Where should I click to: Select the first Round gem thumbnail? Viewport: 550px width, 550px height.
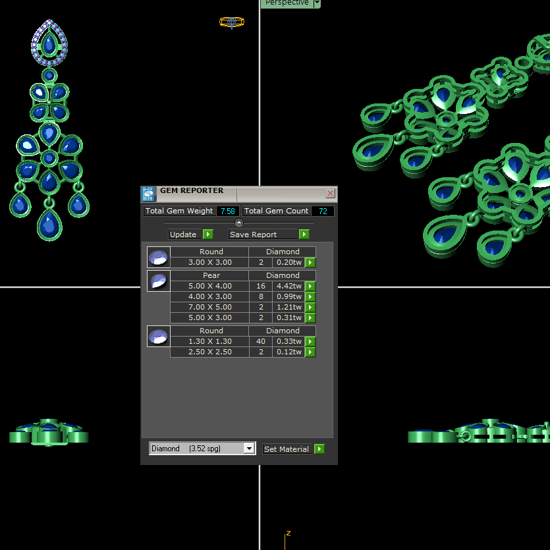click(x=158, y=257)
